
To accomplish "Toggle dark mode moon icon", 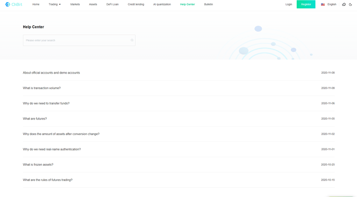I will point(350,4).
